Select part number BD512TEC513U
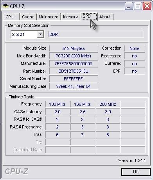 coord(74,71)
